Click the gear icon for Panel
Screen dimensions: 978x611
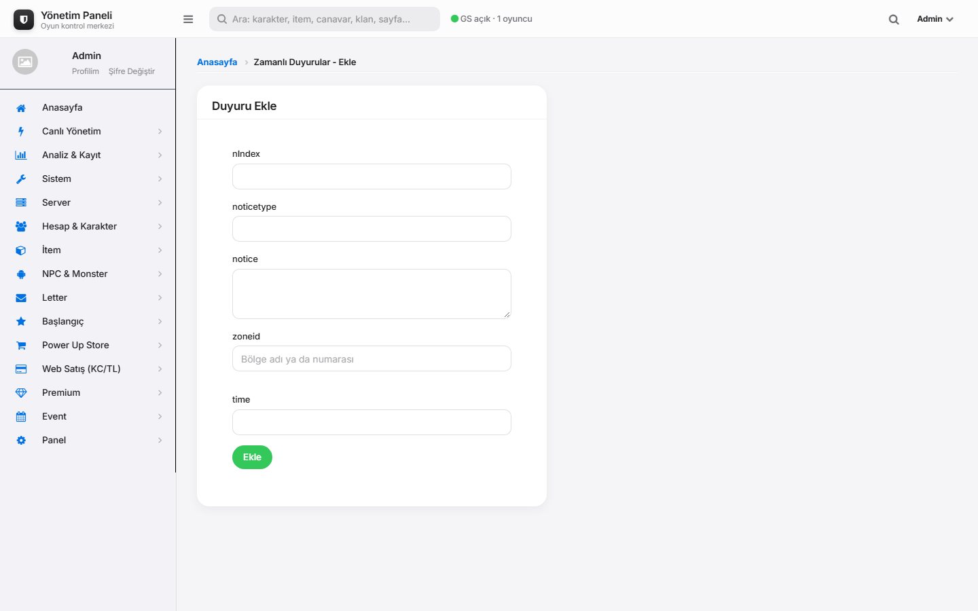(21, 441)
